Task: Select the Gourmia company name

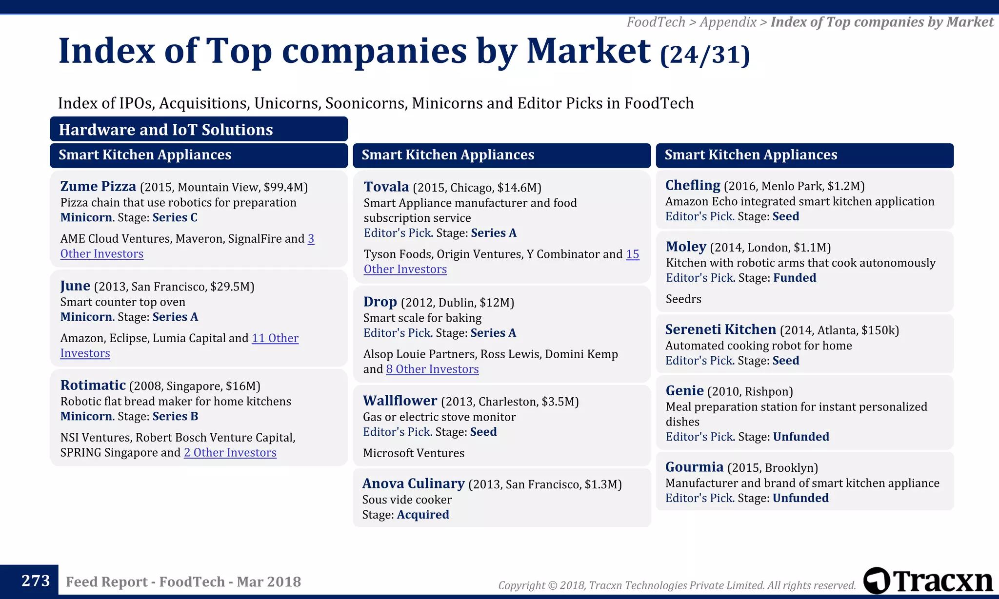Action: pyautogui.click(x=694, y=467)
